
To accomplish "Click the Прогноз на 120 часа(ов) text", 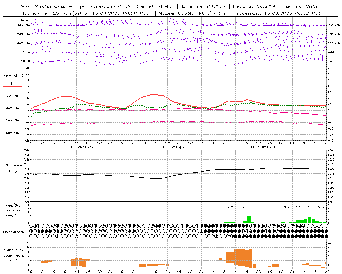I will (51, 13).
